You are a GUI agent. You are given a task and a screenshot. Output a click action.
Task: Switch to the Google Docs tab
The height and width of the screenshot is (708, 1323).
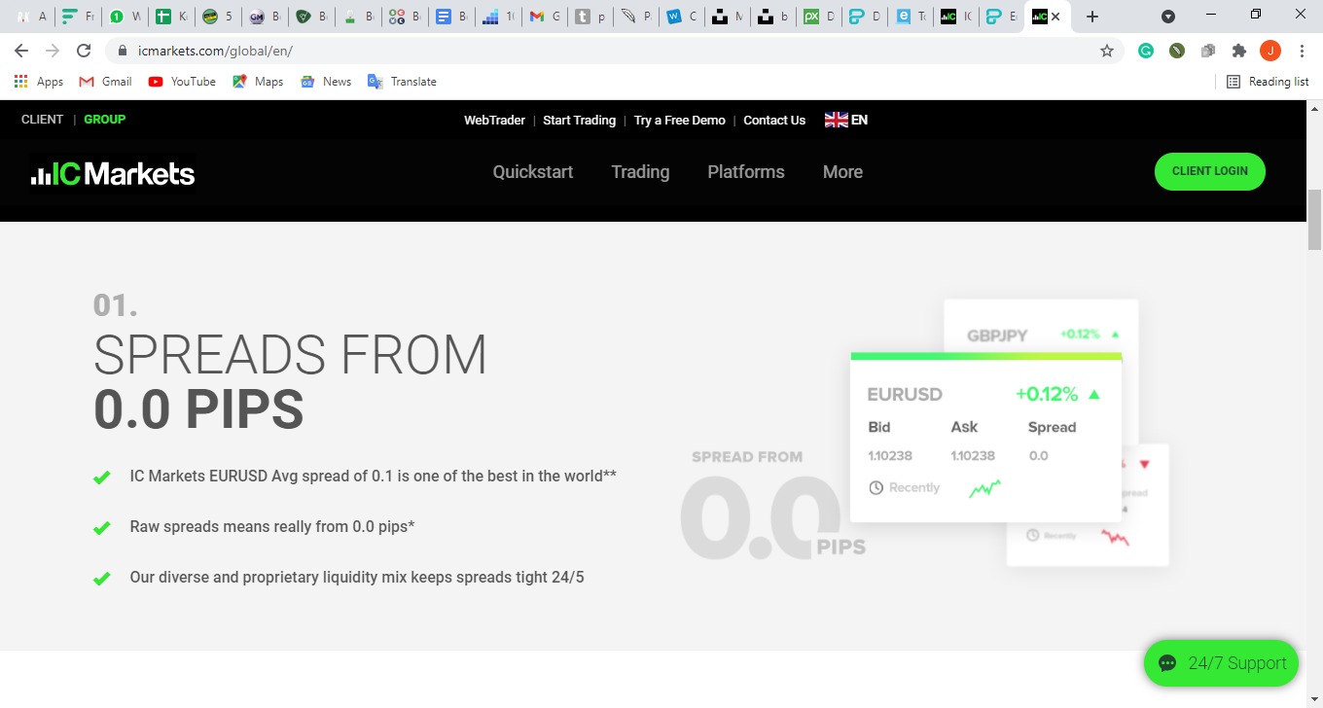click(x=451, y=17)
